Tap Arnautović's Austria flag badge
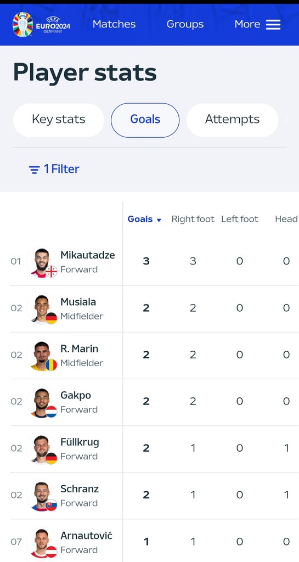 point(51,552)
